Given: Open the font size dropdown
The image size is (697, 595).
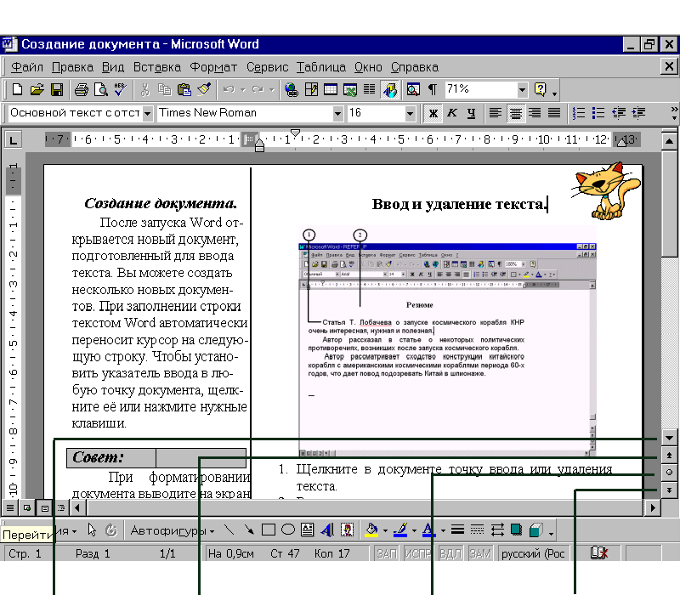Looking at the screenshot, I should [411, 113].
